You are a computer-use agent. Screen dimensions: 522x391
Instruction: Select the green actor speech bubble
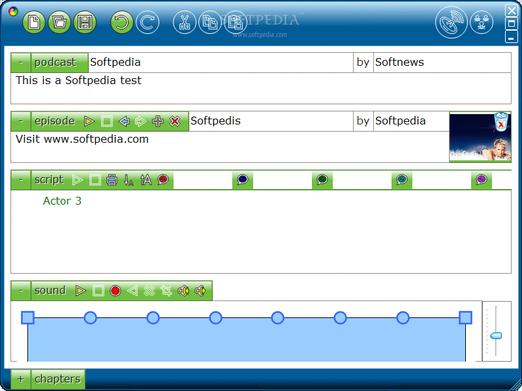coord(322,180)
